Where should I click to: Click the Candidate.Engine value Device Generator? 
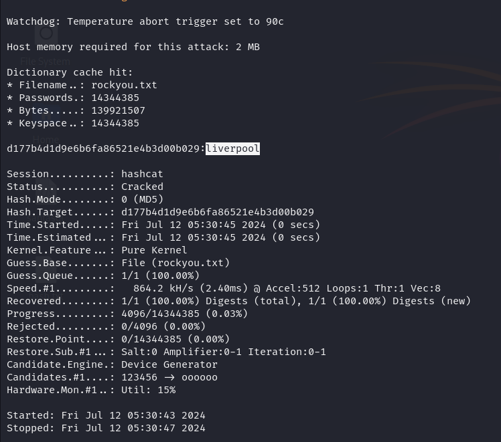[169, 364]
